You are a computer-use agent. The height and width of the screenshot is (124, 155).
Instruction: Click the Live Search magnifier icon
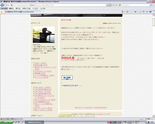pyautogui.click(x=151, y=5)
